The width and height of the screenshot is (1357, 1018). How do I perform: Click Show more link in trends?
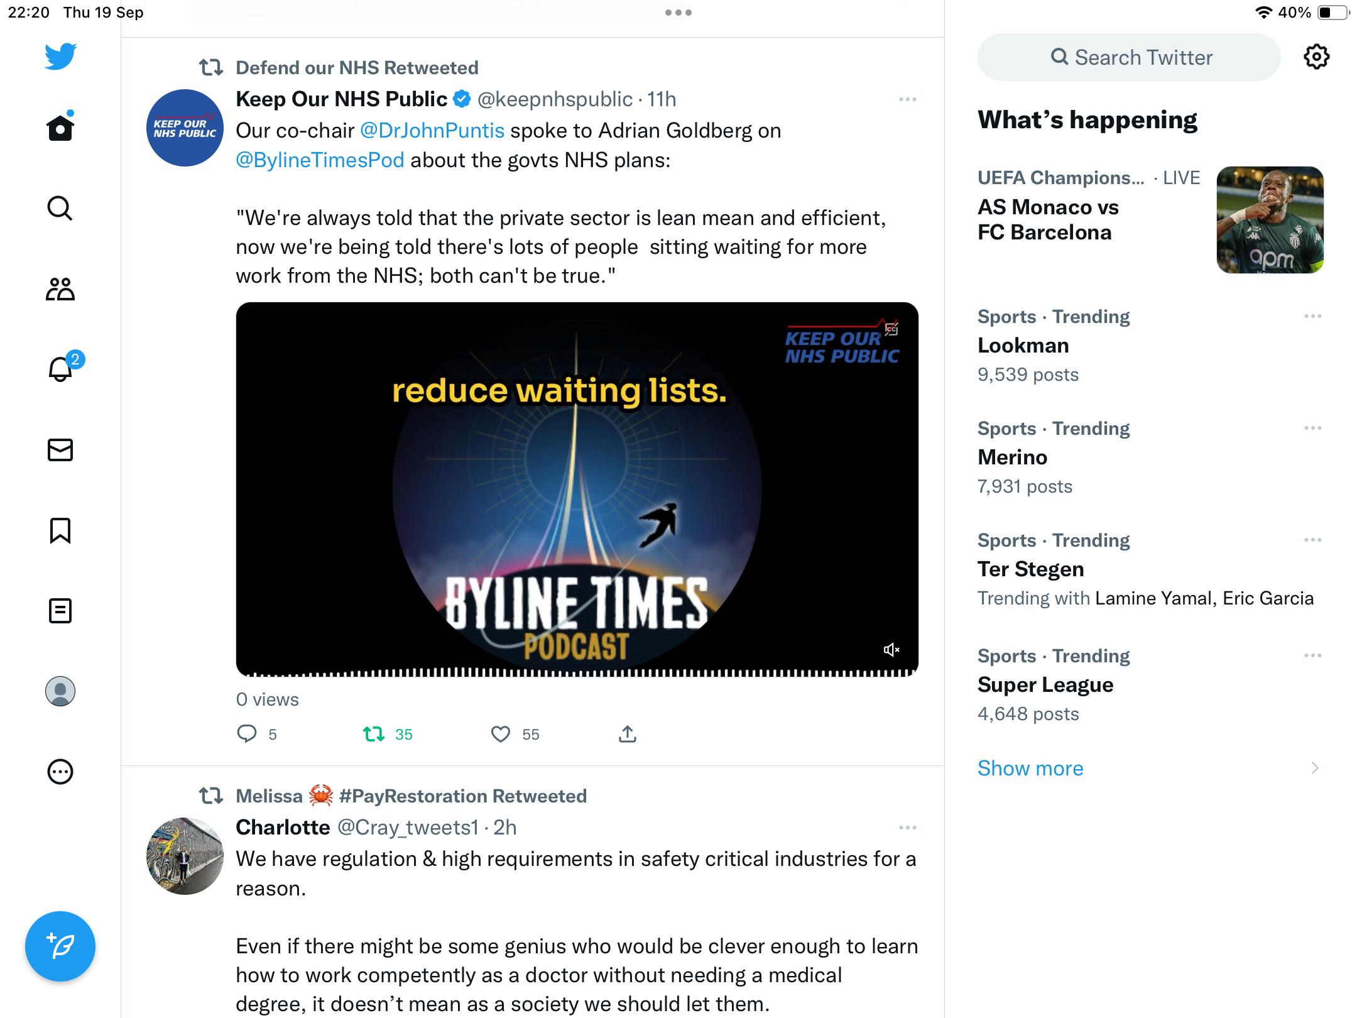pos(1030,768)
